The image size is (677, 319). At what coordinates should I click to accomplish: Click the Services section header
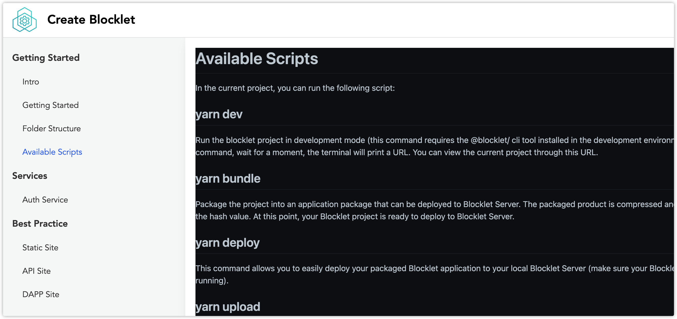pos(30,176)
